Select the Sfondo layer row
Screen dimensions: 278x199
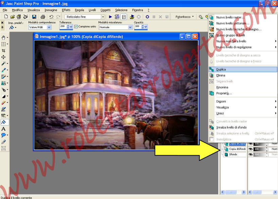click(235, 155)
